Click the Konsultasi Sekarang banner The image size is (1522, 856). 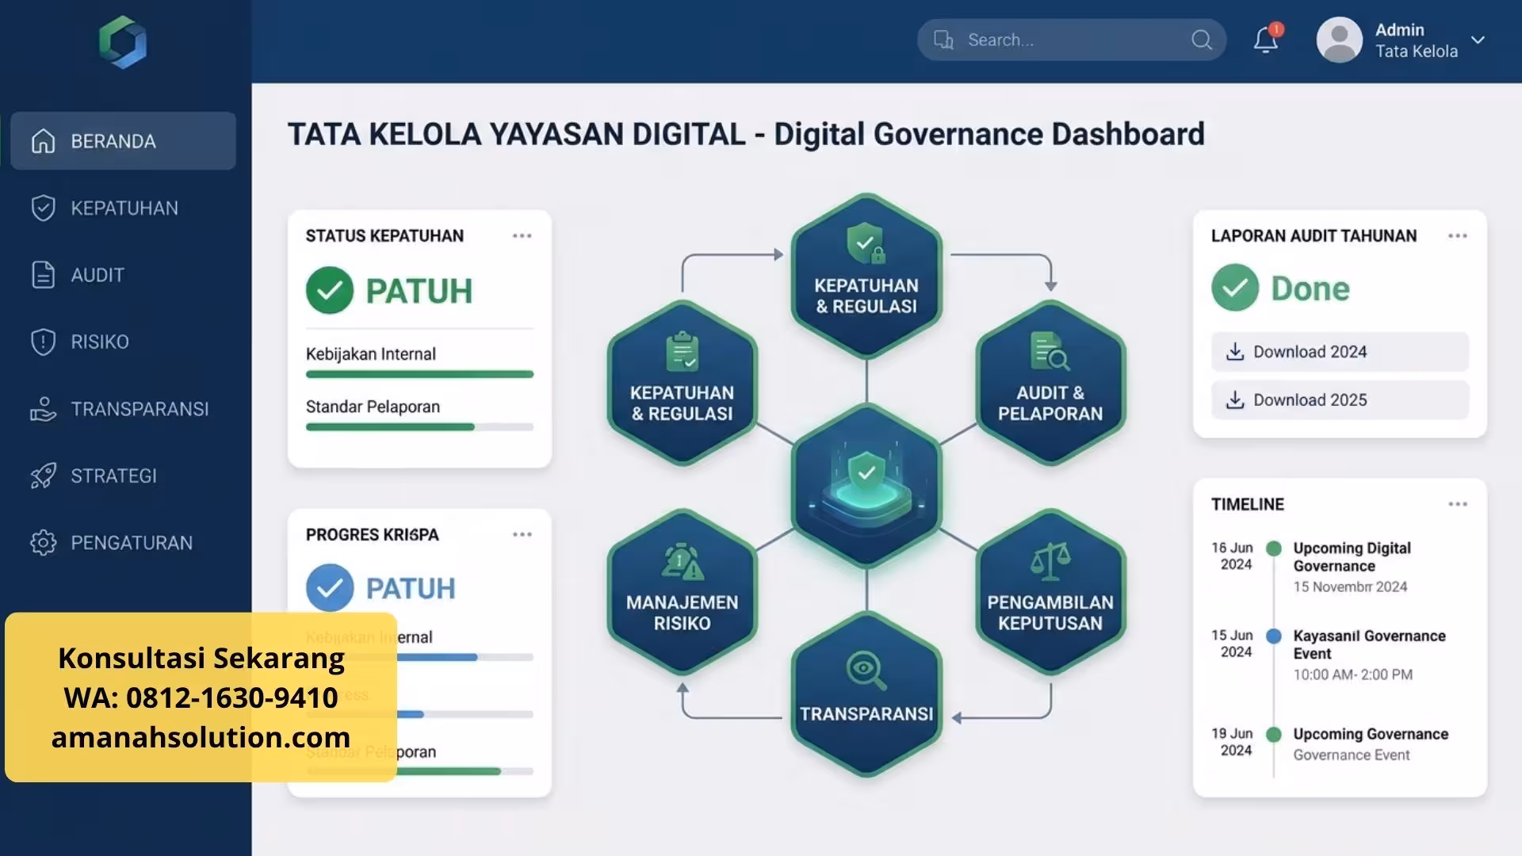(x=201, y=697)
